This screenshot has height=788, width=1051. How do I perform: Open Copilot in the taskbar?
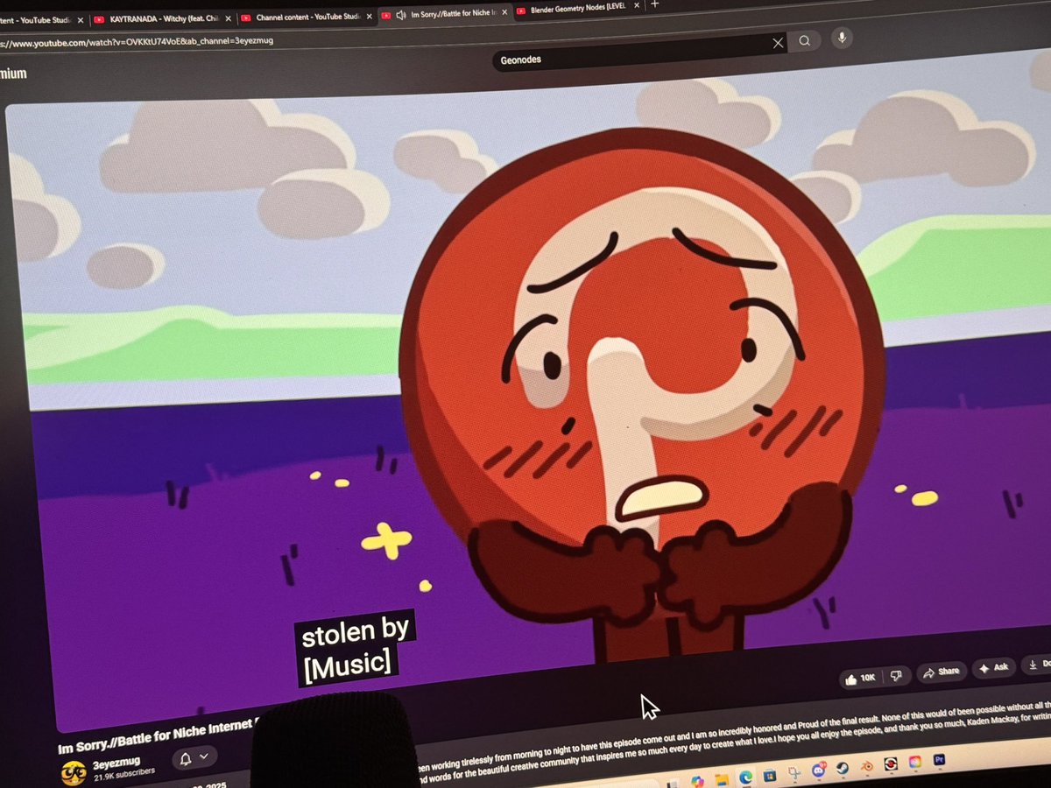point(697,780)
